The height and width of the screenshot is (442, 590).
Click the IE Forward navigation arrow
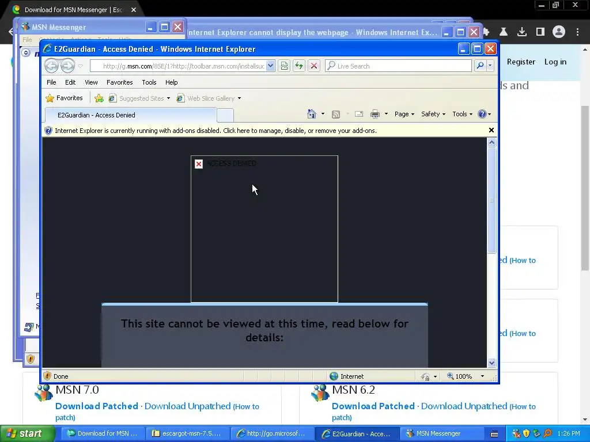(68, 66)
